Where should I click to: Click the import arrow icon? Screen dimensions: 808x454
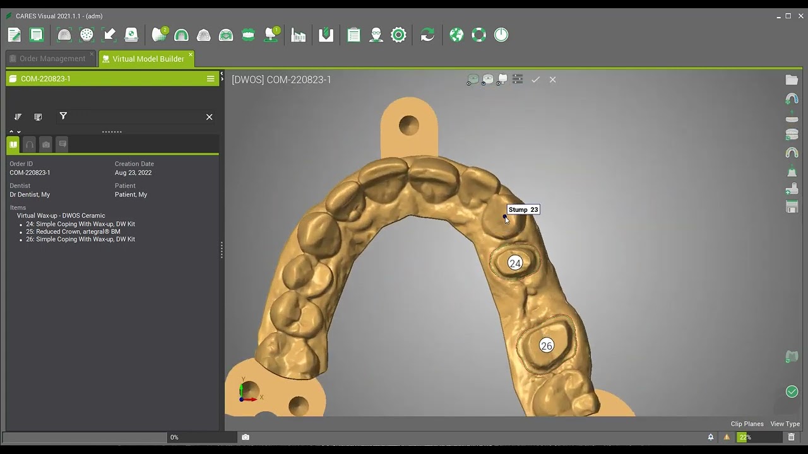click(109, 35)
